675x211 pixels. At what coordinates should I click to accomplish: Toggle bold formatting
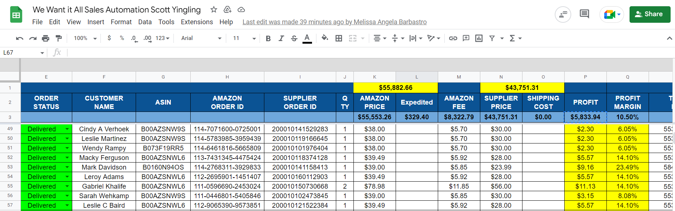[268, 38]
